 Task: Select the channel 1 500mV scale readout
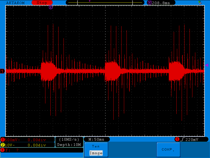tap(28, 140)
